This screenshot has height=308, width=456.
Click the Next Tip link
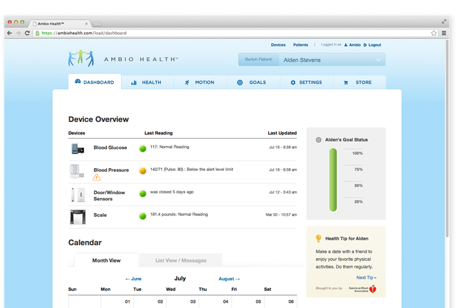366,278
